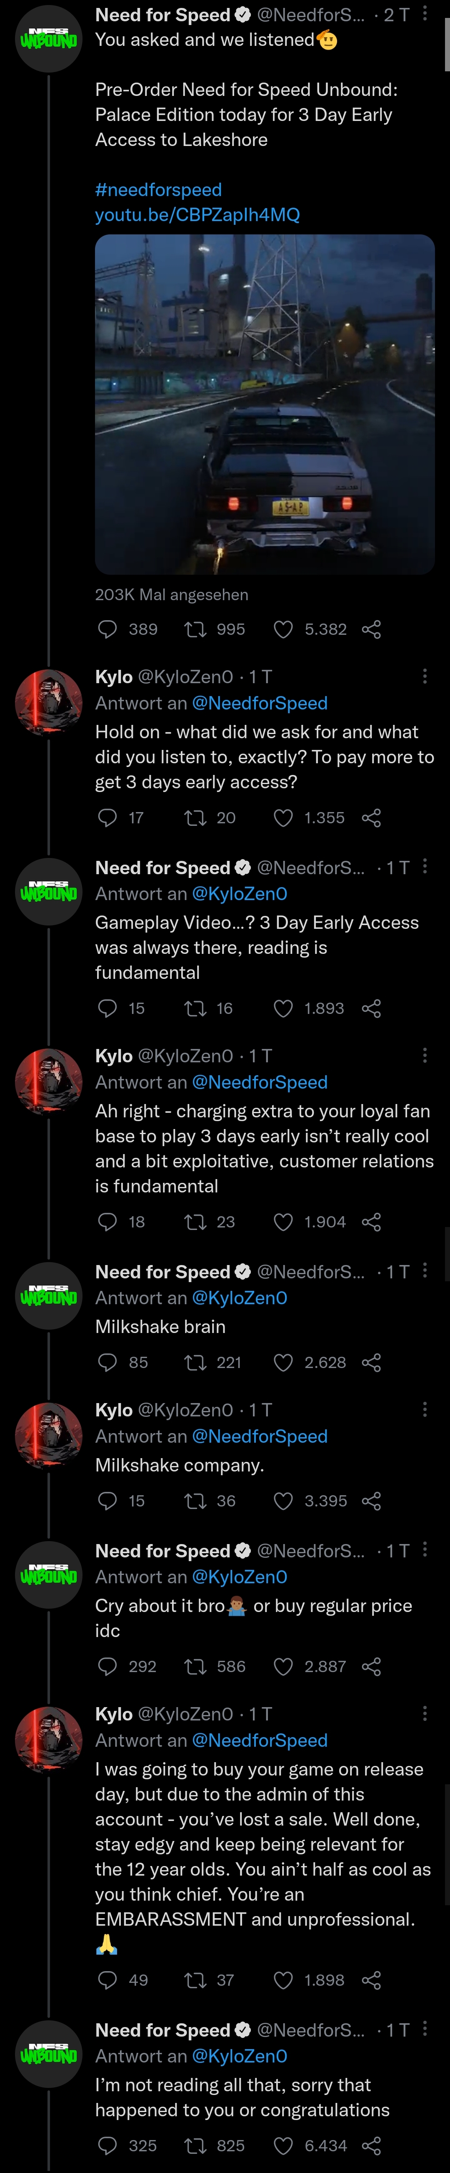Like the "Milkshake brain" tweet

(x=284, y=1362)
